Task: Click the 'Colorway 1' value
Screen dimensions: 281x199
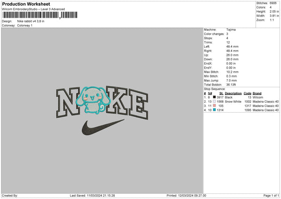Action: click(x=25, y=25)
